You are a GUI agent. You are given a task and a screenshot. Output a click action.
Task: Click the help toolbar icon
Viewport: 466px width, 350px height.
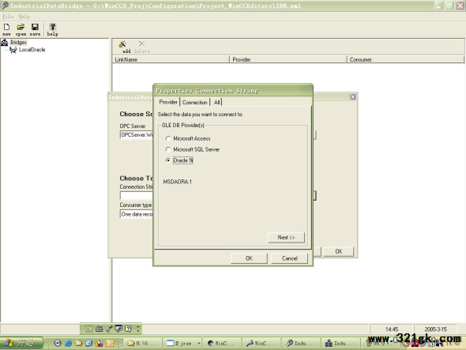coord(52,29)
